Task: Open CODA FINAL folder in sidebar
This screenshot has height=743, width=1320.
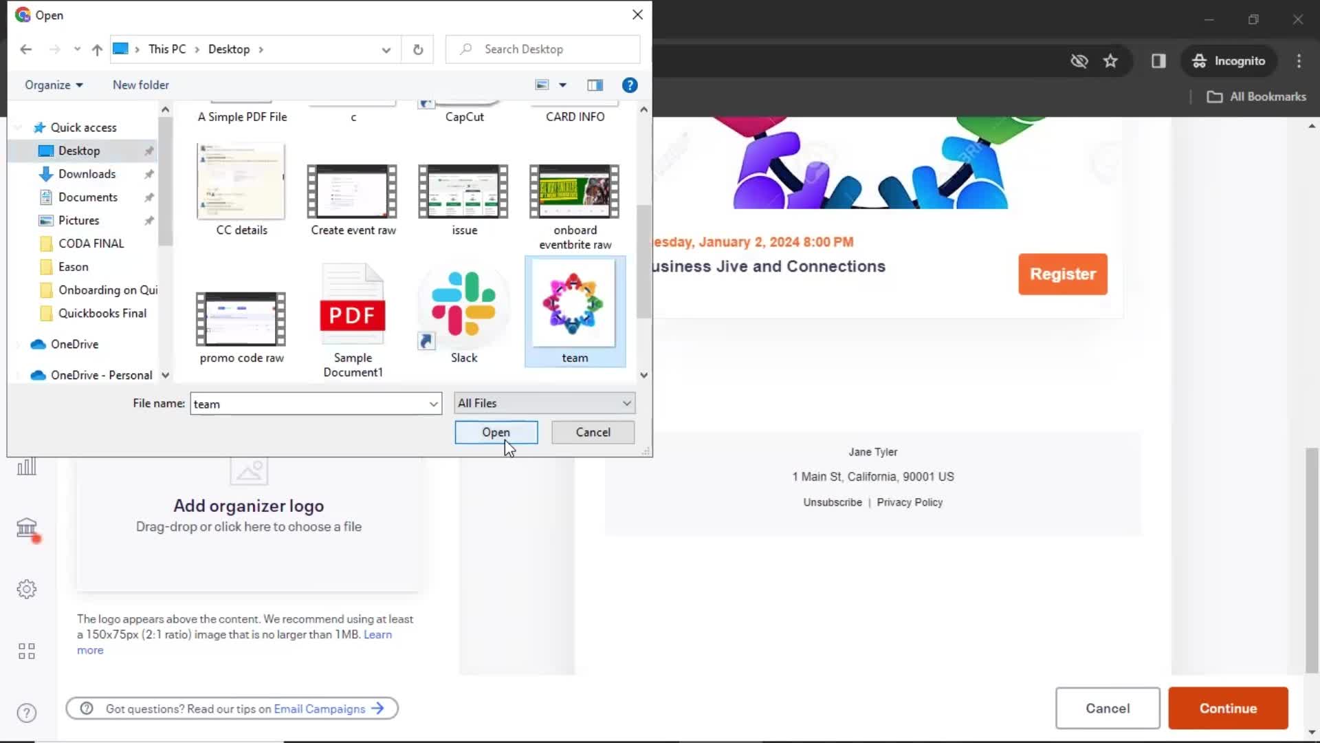Action: coord(91,244)
